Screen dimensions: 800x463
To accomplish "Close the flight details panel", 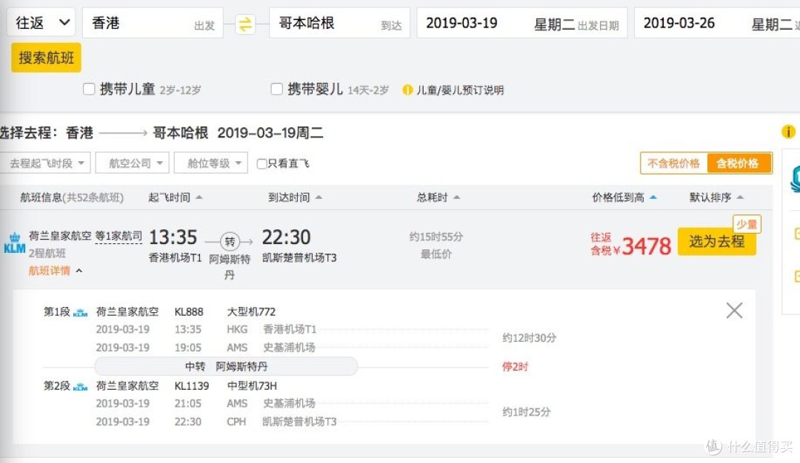I will pyautogui.click(x=734, y=310).
